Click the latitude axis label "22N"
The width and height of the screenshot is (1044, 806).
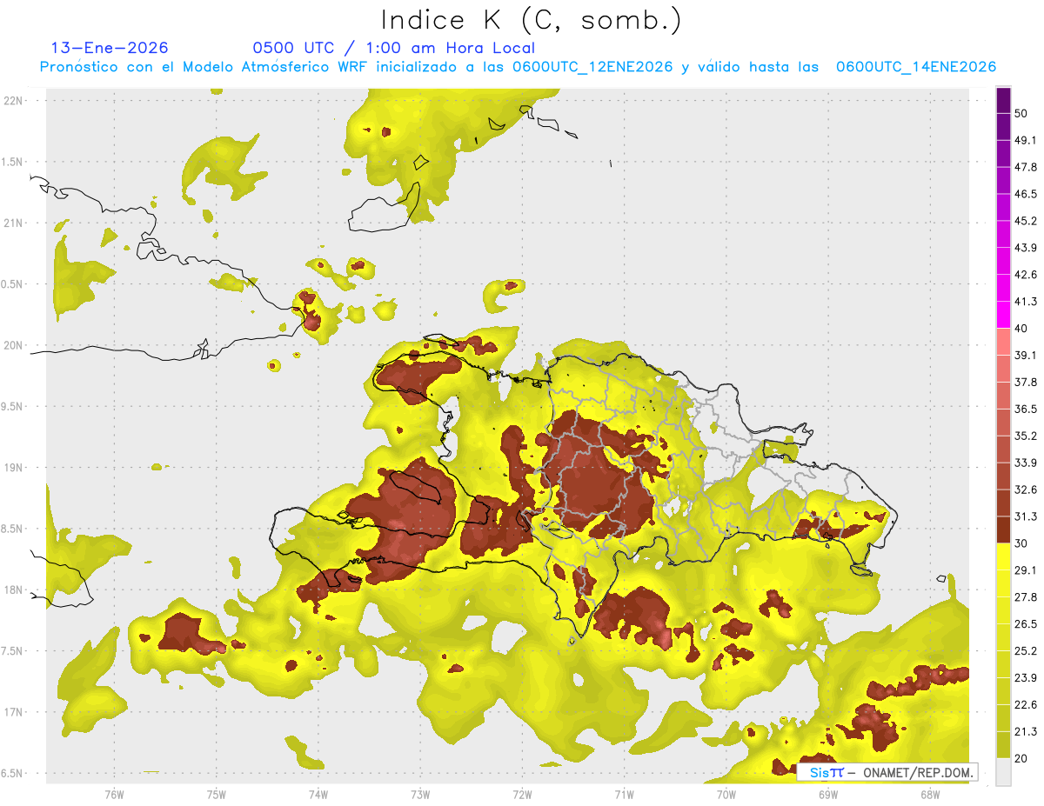12,101
